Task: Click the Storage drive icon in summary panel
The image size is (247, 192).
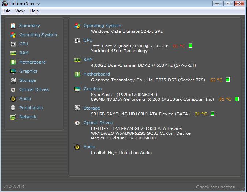Action: pos(77,108)
